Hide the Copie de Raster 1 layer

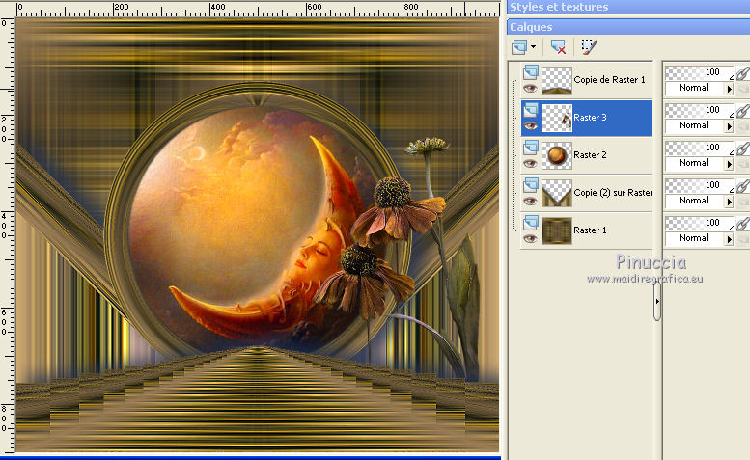coord(530,88)
